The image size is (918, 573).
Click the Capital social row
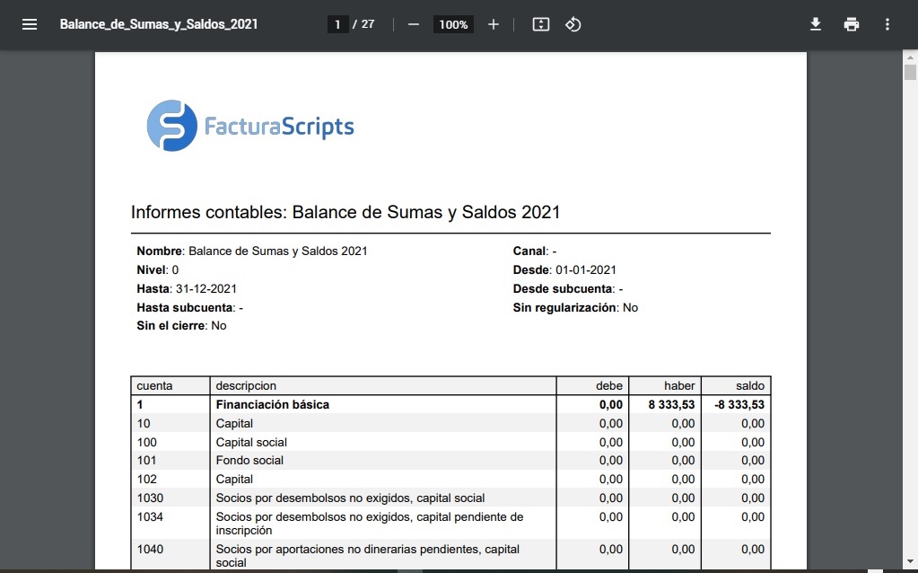click(251, 442)
